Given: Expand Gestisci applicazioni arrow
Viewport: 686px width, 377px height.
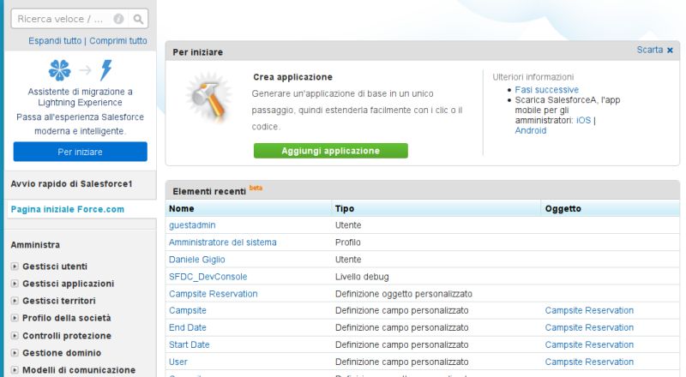Looking at the screenshot, I should (15, 284).
